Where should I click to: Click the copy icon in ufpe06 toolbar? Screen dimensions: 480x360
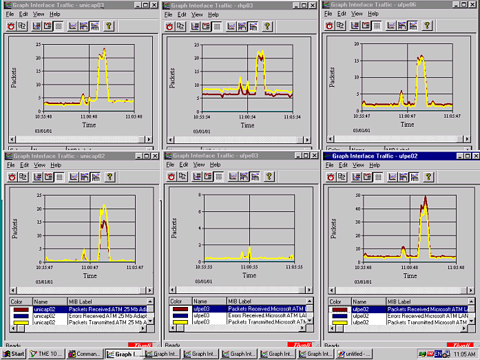(x=342, y=25)
